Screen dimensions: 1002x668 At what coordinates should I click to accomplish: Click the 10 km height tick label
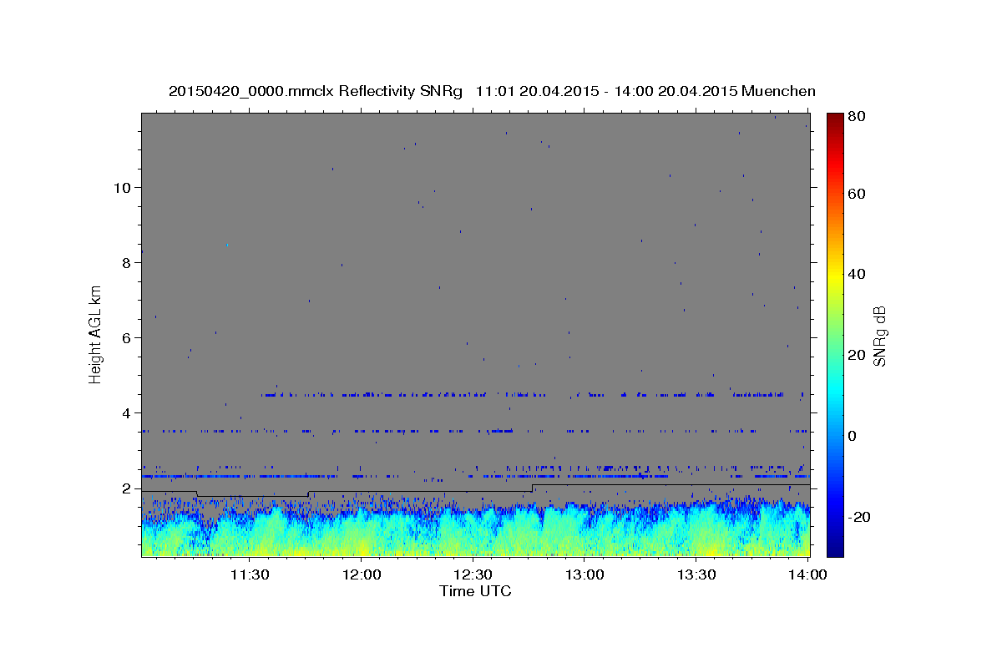pyautogui.click(x=123, y=187)
